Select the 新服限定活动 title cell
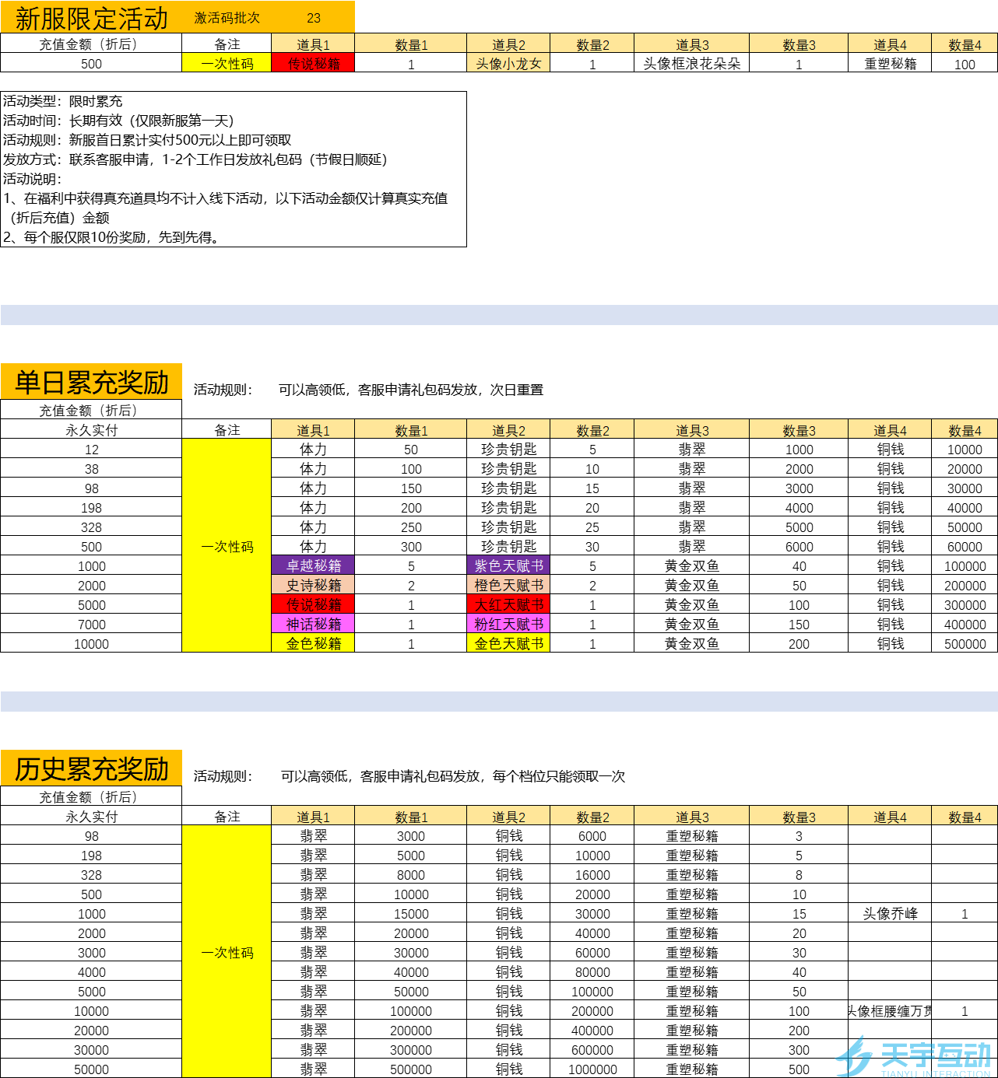 click(x=91, y=18)
